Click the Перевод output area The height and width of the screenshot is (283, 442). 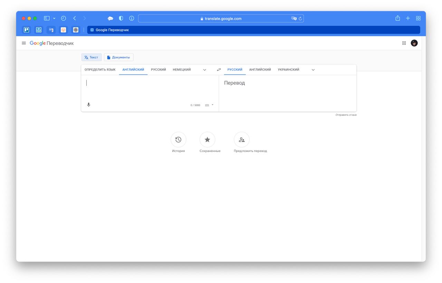coord(288,93)
